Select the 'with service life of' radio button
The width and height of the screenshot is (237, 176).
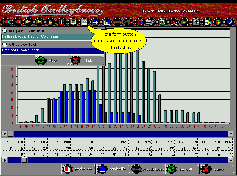coord(4,44)
